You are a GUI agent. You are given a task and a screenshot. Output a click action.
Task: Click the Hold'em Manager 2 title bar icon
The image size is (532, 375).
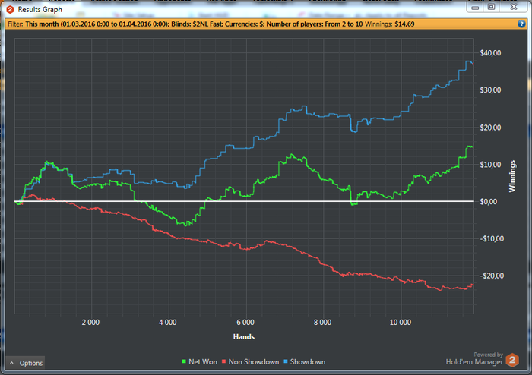click(x=10, y=9)
